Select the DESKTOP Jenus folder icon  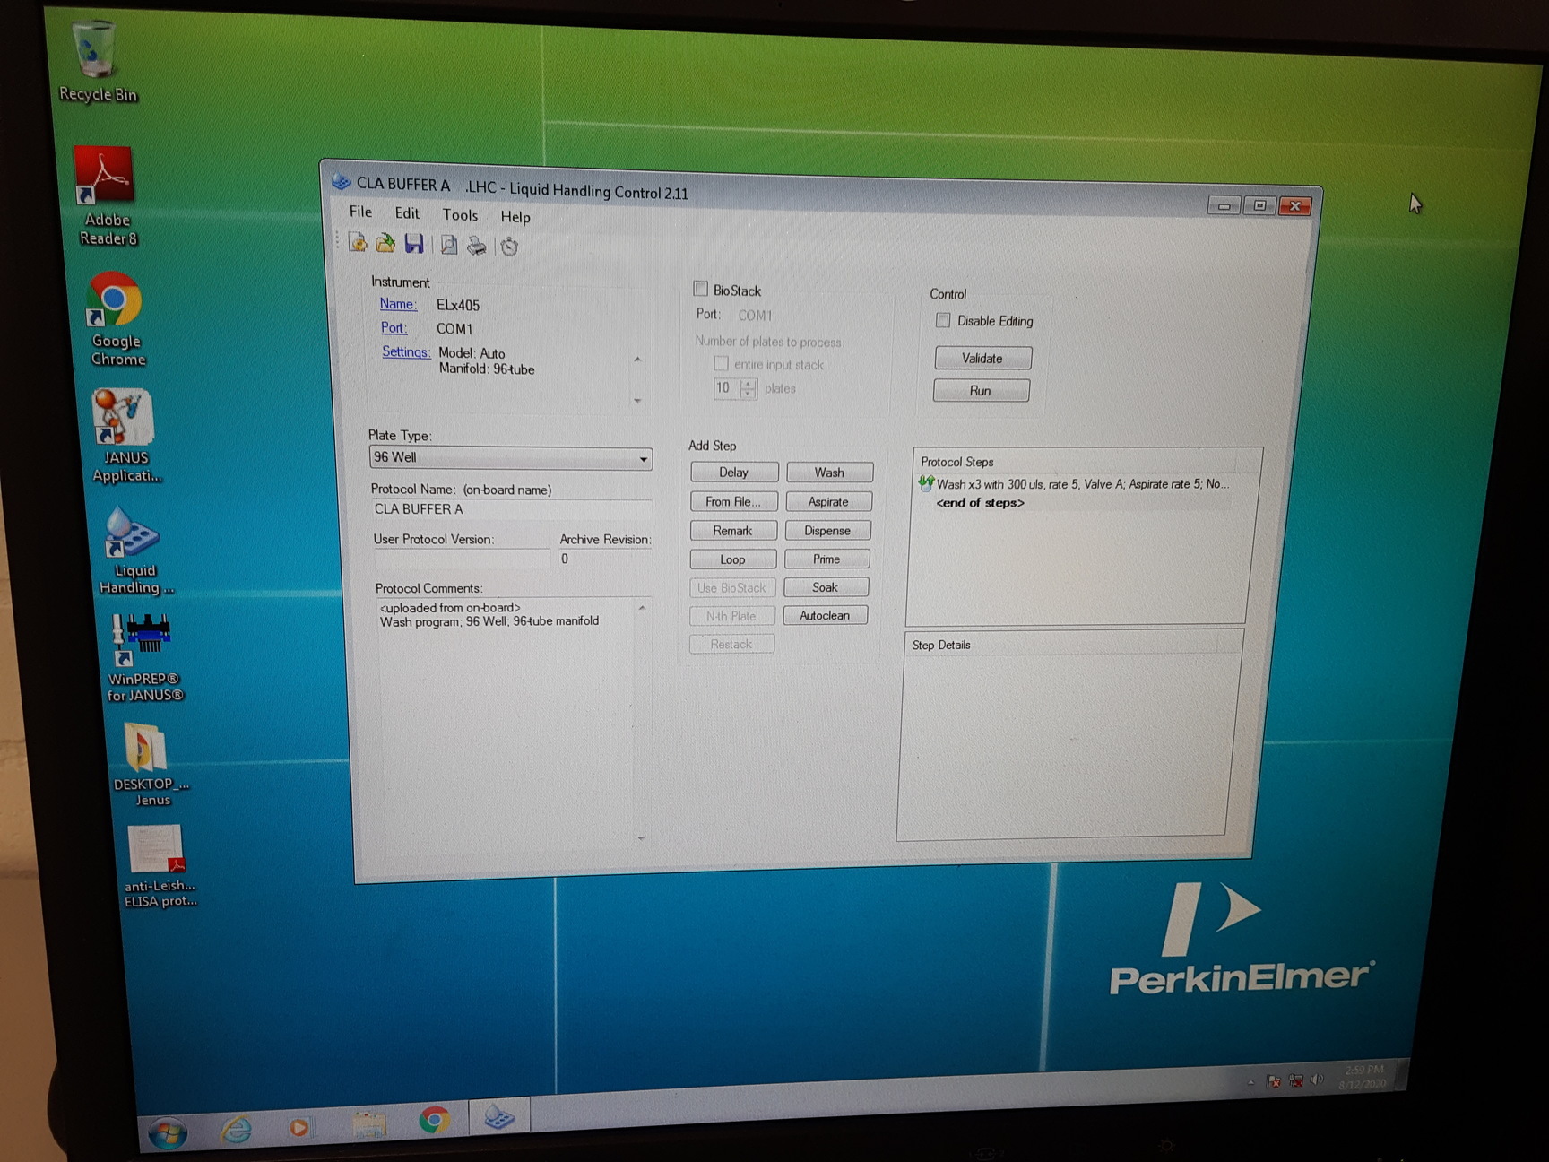tap(149, 765)
